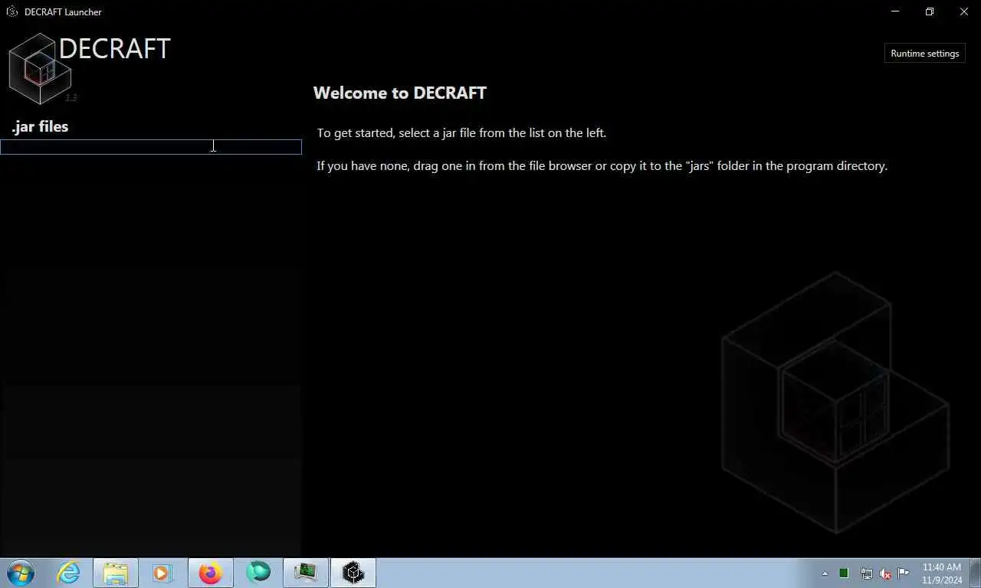Click the DECRAFT cube logo

point(41,68)
